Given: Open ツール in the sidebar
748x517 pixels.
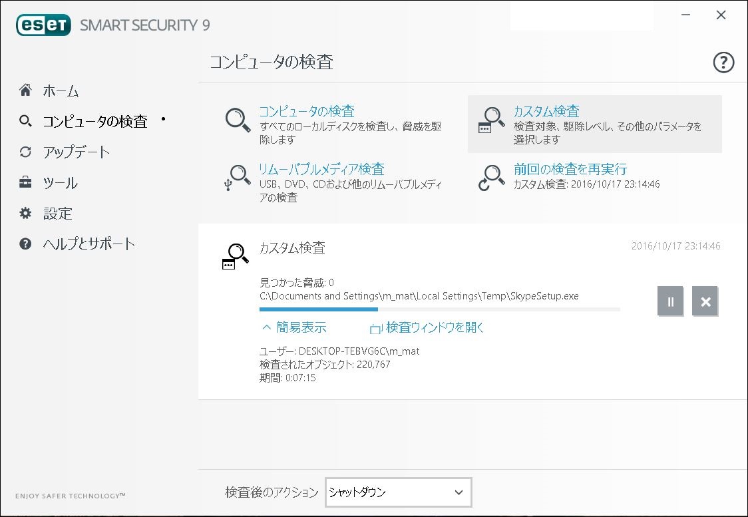Looking at the screenshot, I should (x=60, y=183).
